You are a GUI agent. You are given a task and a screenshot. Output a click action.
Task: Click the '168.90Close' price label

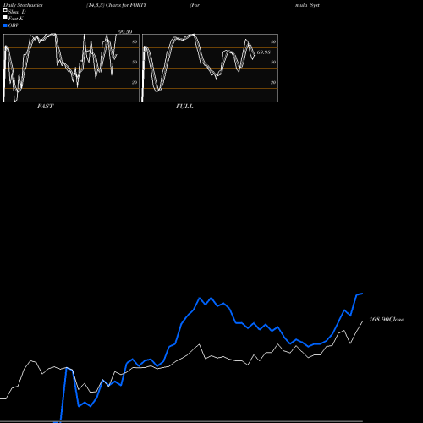387,320
